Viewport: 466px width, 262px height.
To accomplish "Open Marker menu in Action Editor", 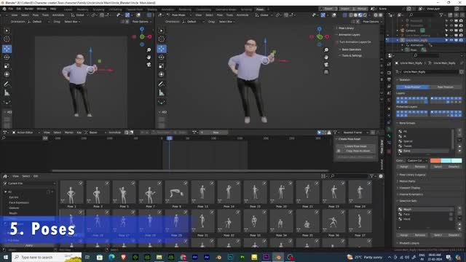I will [69, 132].
